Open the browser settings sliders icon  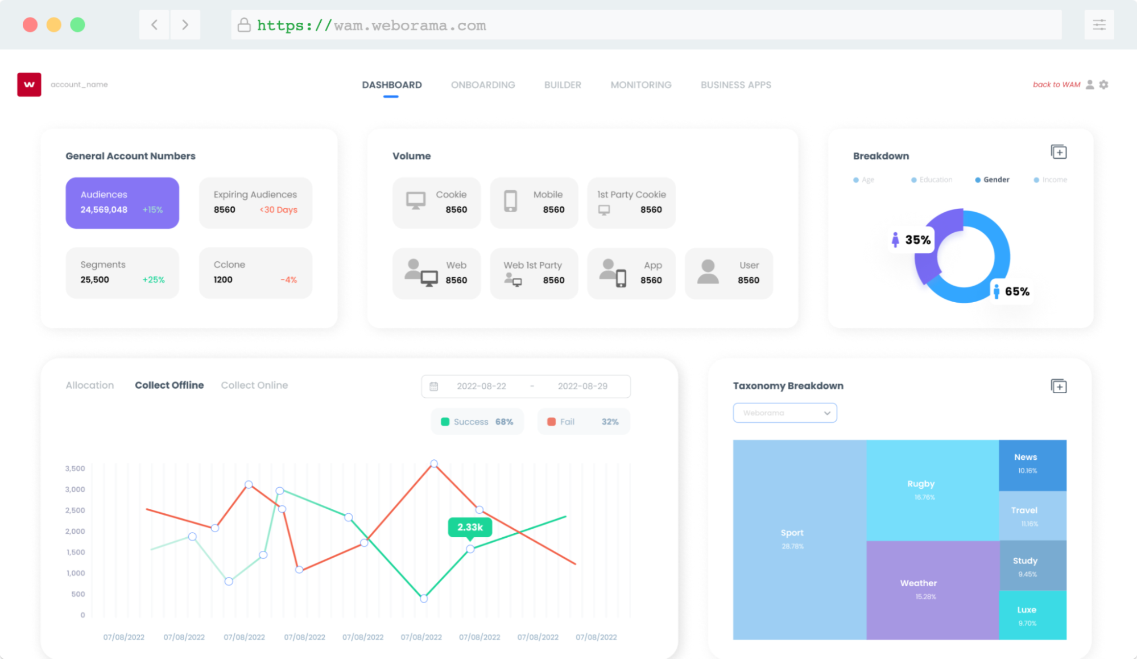1099,24
